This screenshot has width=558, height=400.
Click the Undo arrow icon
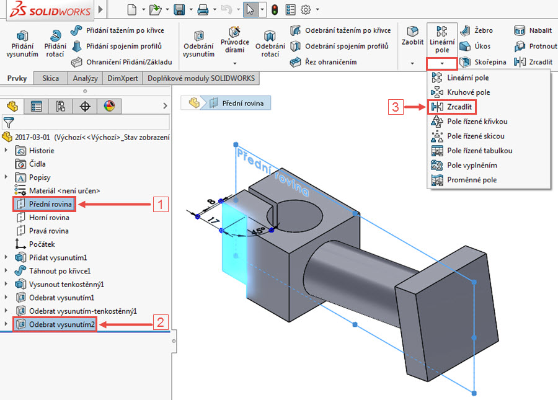tap(226, 9)
